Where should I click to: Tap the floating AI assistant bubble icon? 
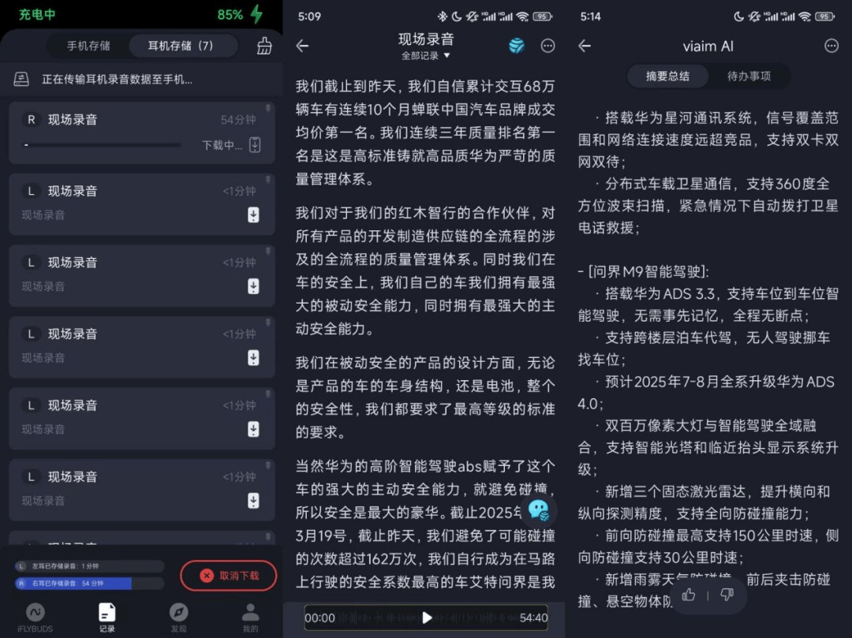[539, 510]
